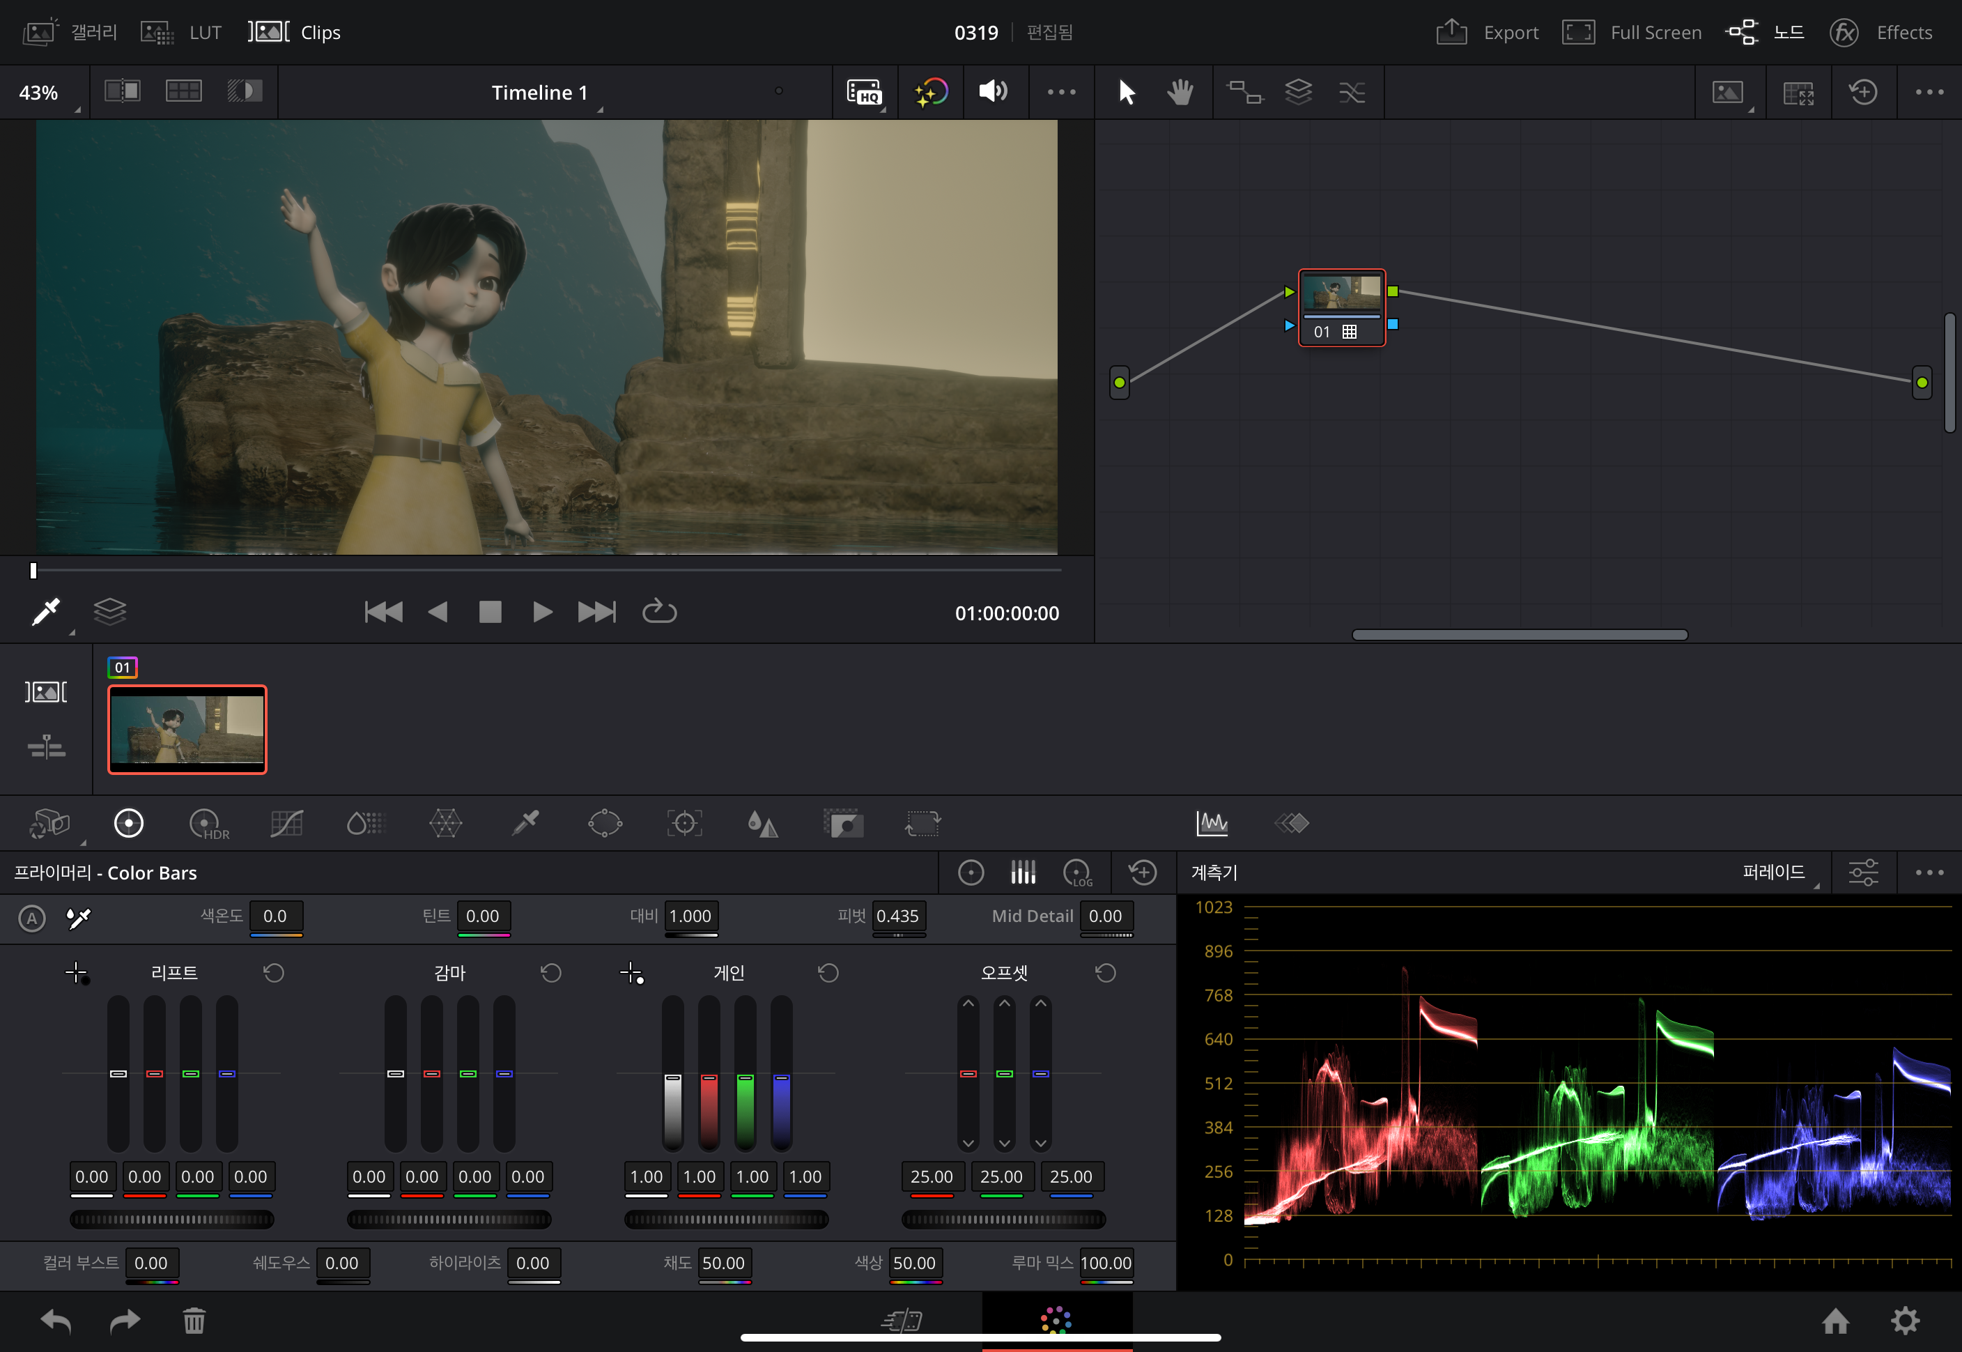Image resolution: width=1962 pixels, height=1352 pixels.
Task: Enter Full Screen mode
Action: pyautogui.click(x=1632, y=33)
